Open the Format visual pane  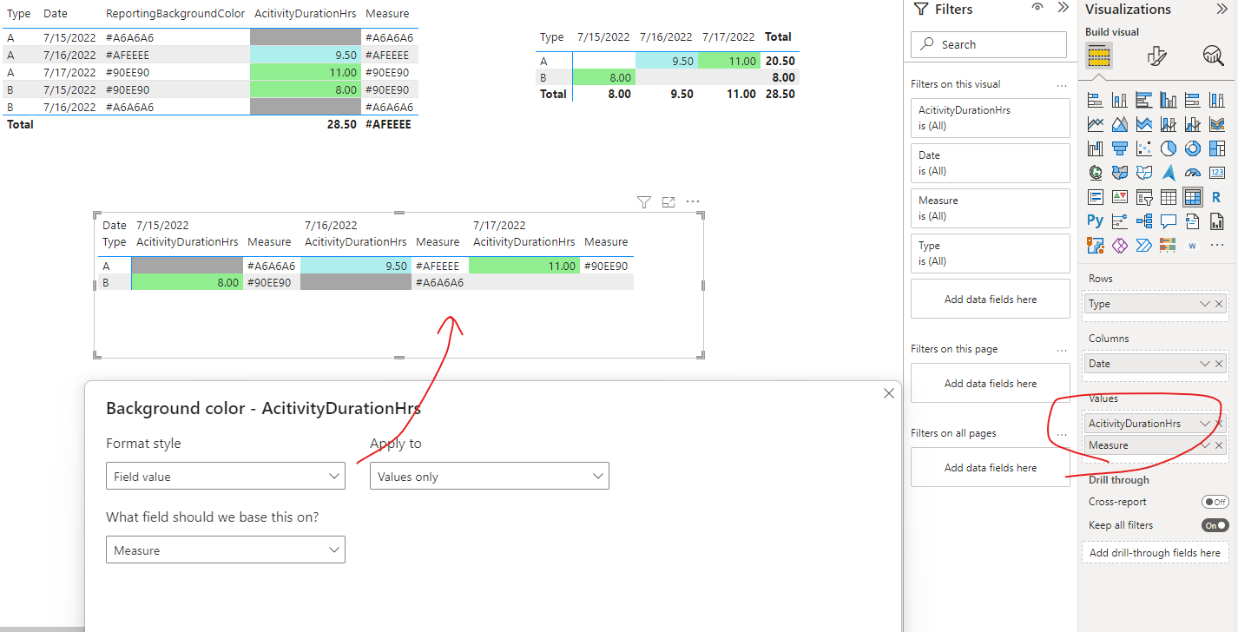coord(1156,56)
